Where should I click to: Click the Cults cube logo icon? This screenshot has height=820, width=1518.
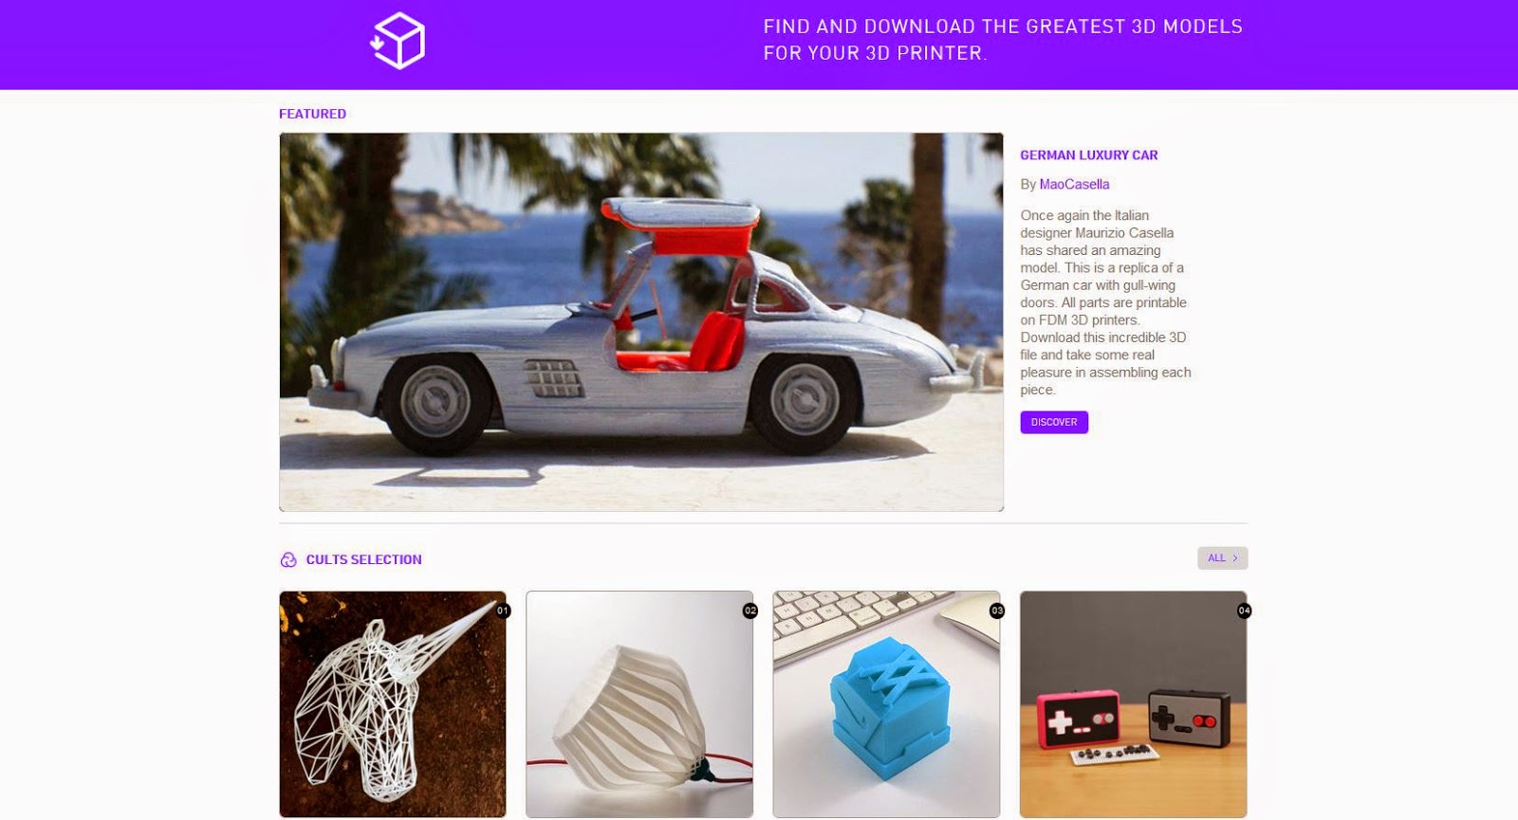click(398, 41)
